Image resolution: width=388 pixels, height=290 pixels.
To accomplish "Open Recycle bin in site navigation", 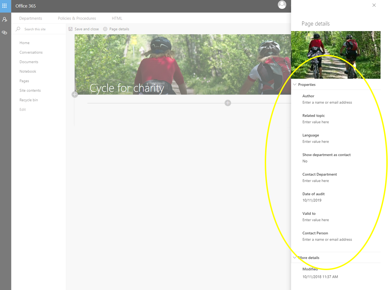I will click(x=29, y=100).
